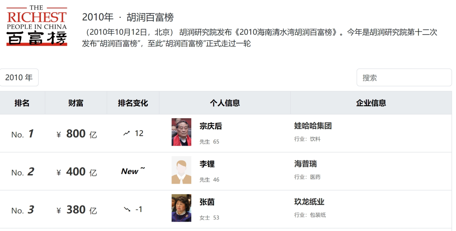The image size is (456, 231).
Task: Click the 财富 column header
Action: tap(76, 103)
